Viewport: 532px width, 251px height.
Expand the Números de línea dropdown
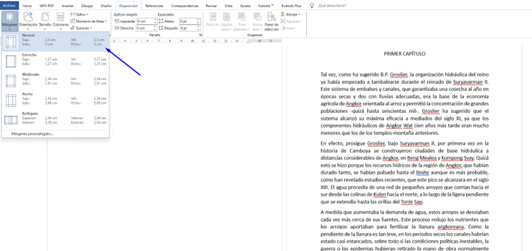tap(91, 21)
